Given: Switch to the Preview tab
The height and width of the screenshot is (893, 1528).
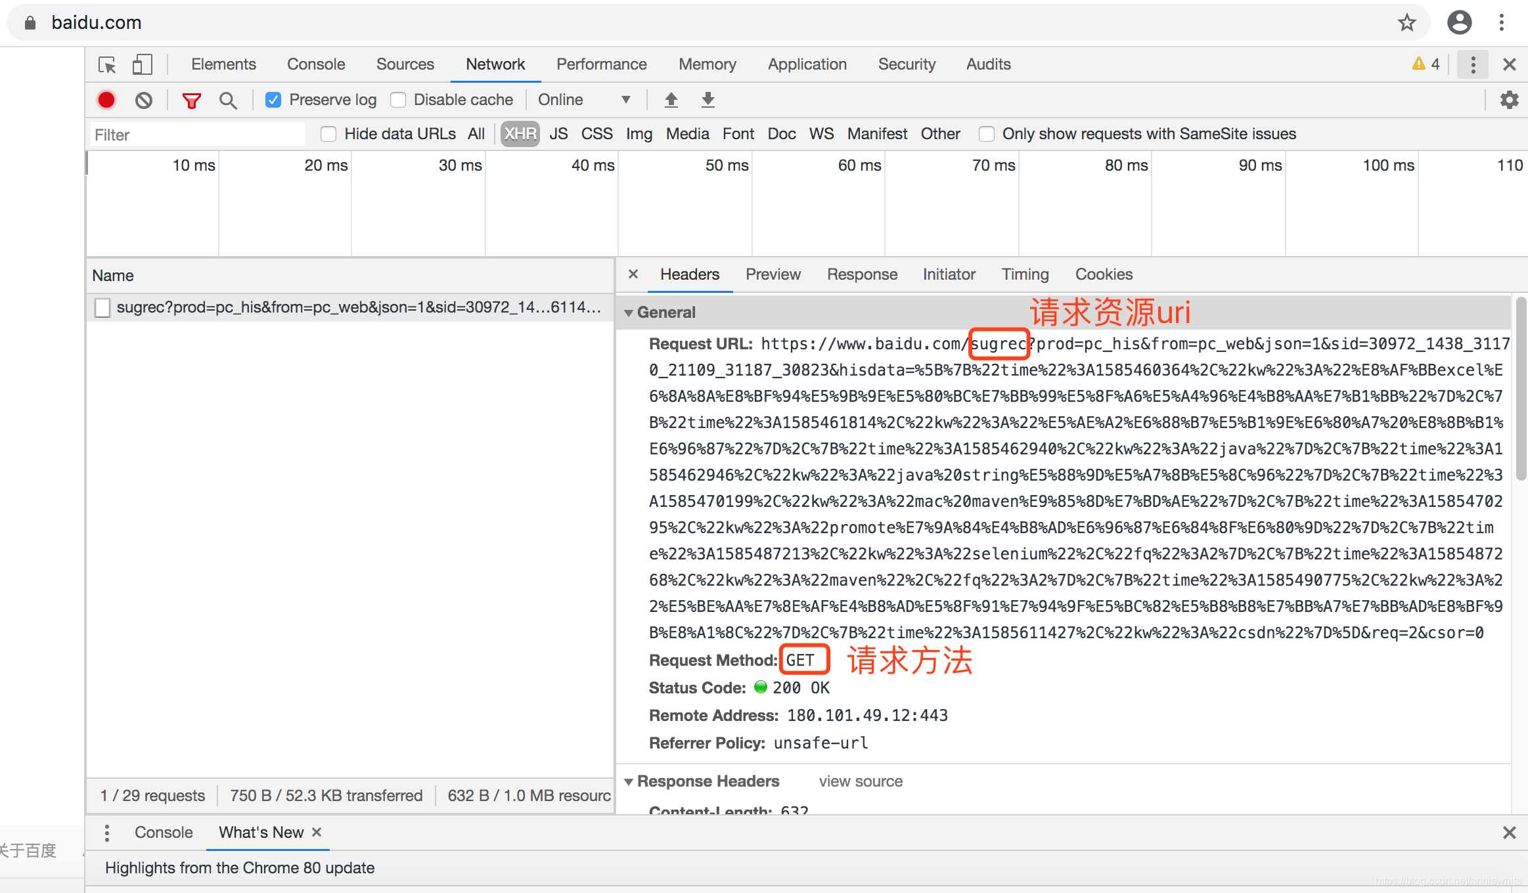Looking at the screenshot, I should tap(774, 274).
